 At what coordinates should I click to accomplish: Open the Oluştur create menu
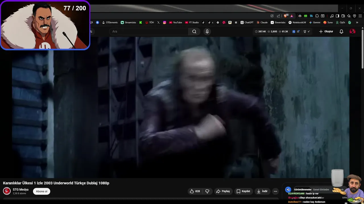coord(326,31)
